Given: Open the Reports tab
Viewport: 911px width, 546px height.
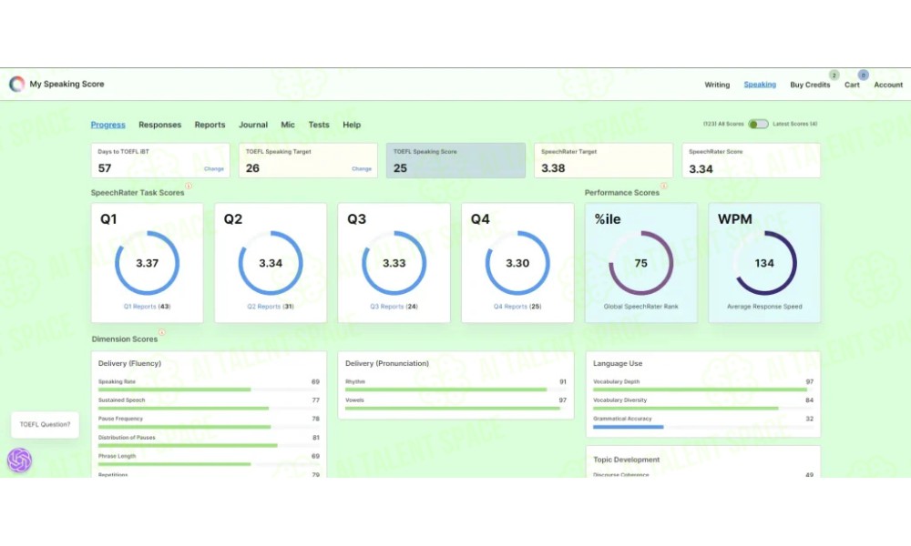Looking at the screenshot, I should [210, 125].
